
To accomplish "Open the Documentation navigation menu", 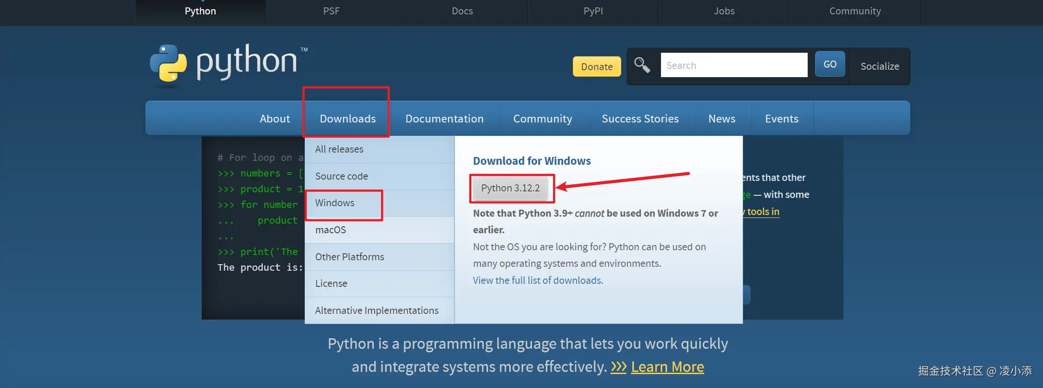I will coord(444,119).
